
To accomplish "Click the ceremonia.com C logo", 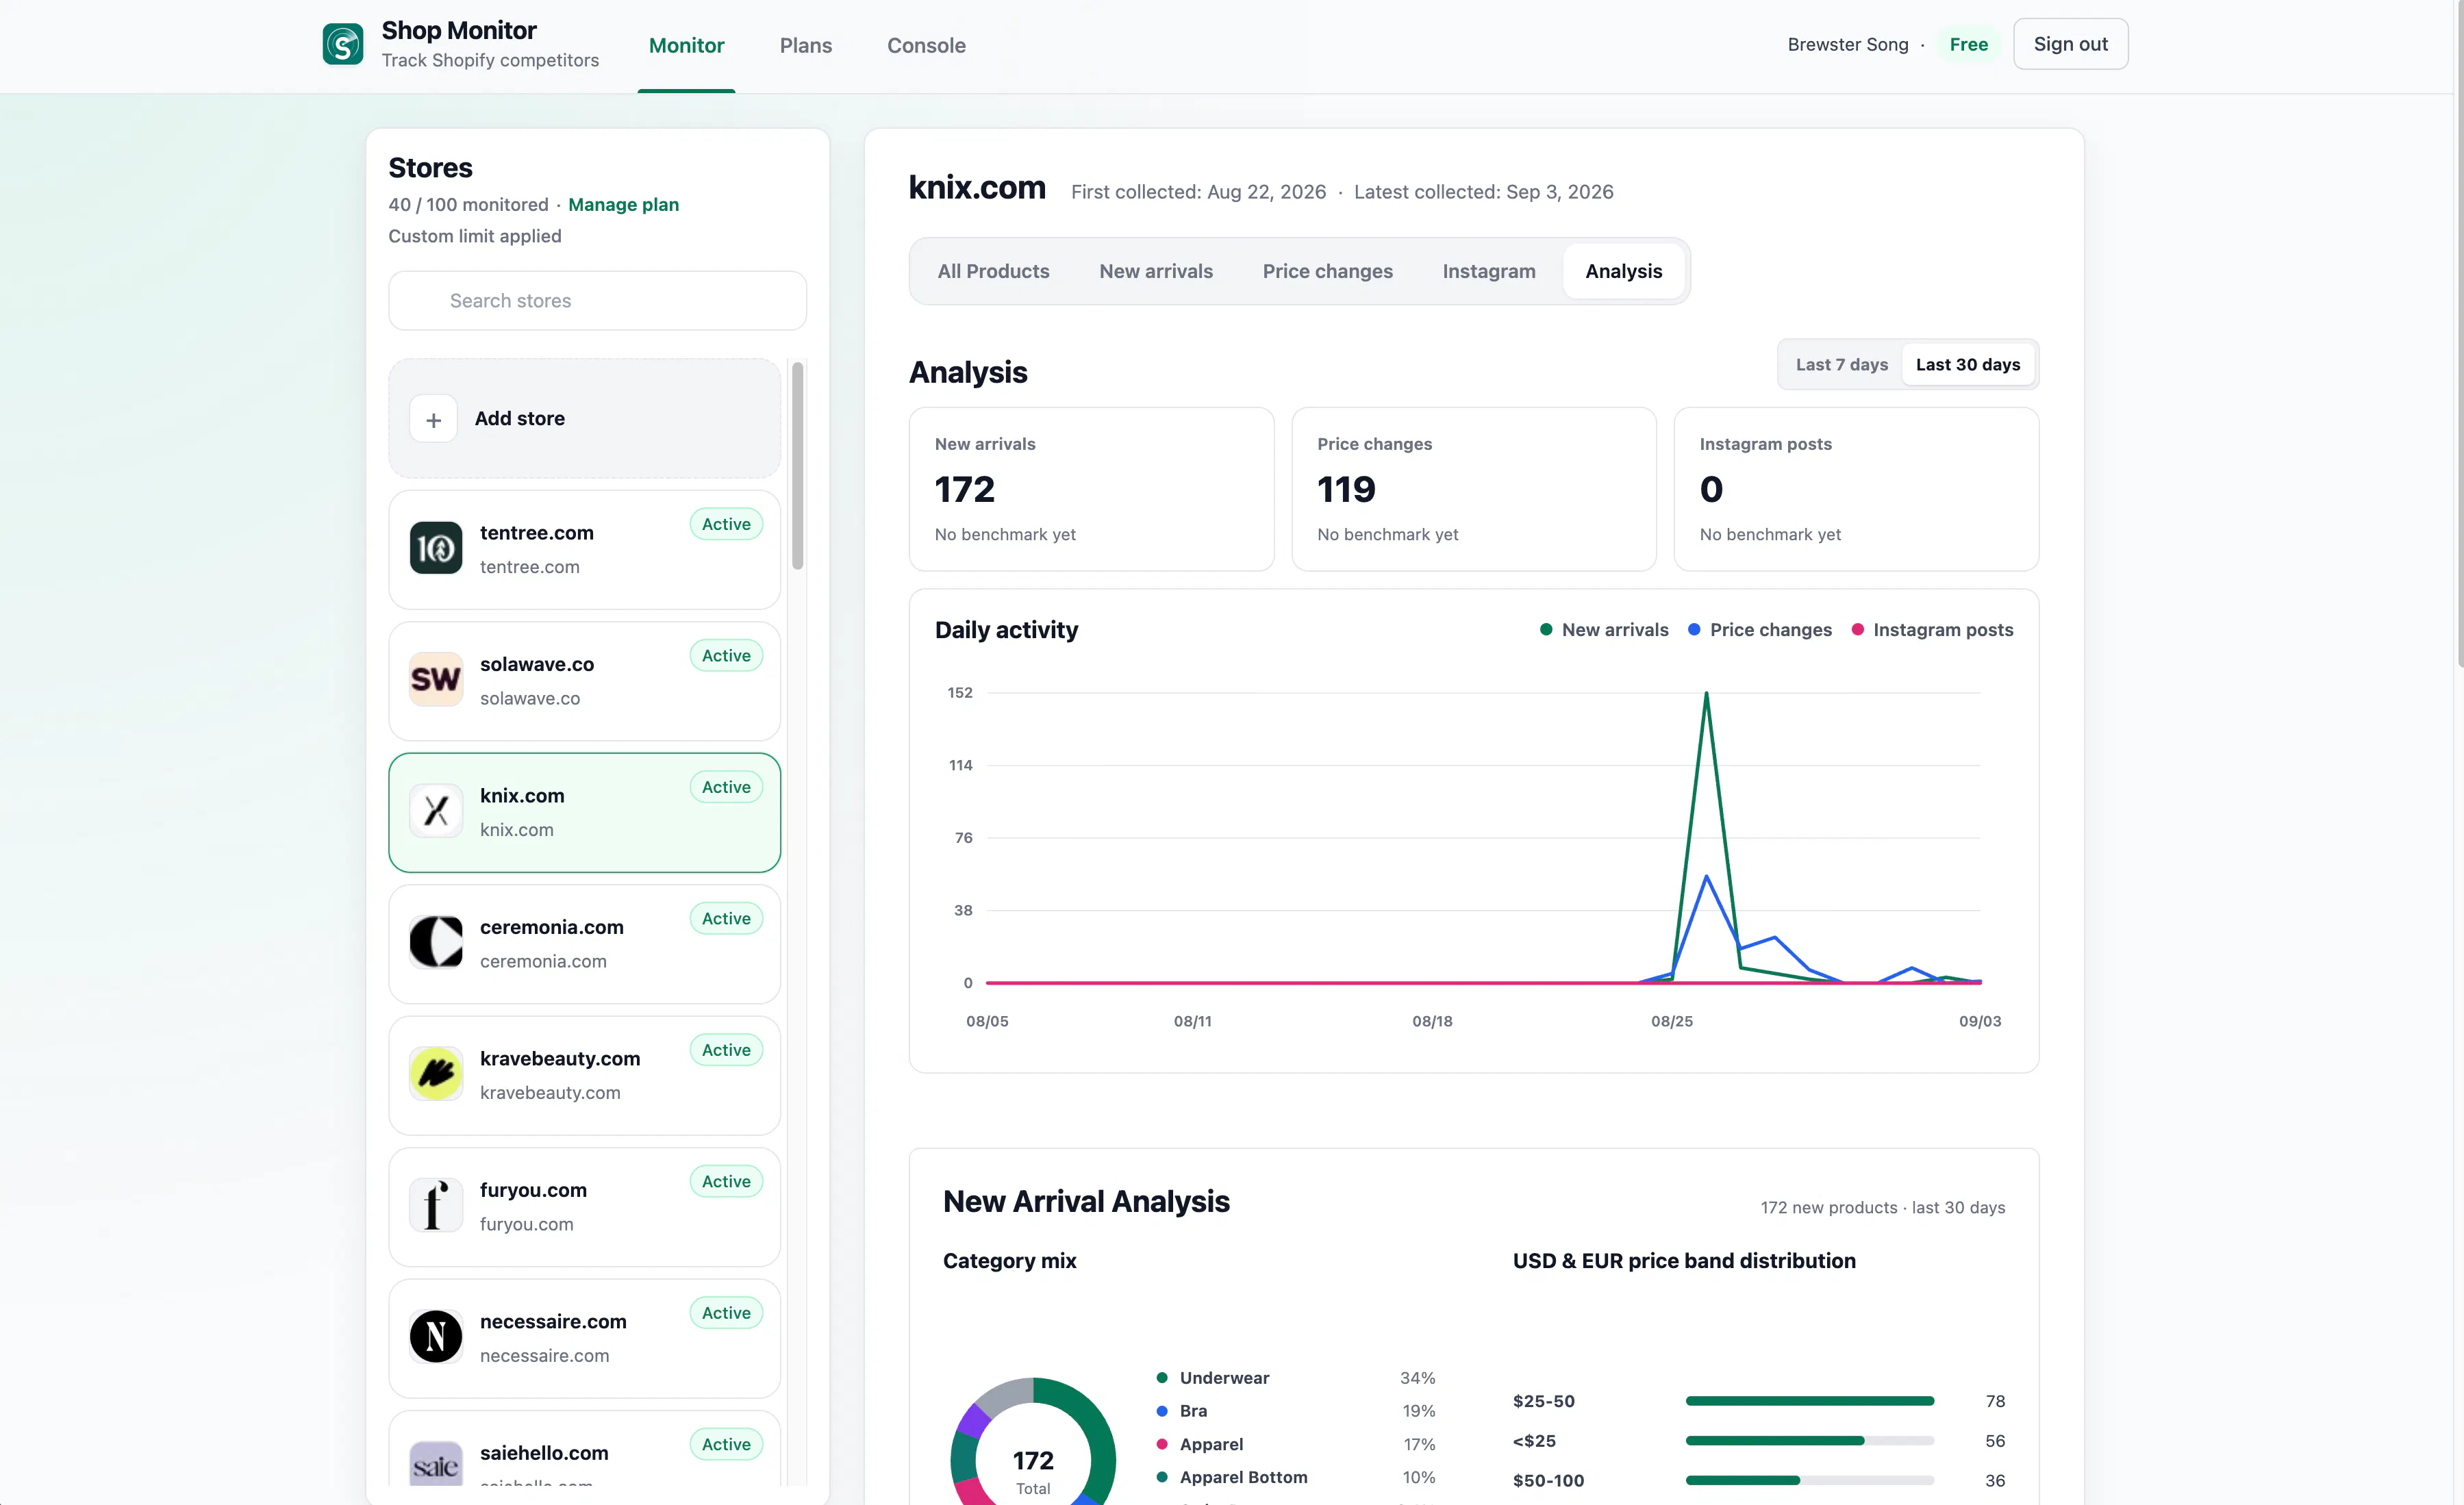I will [x=436, y=942].
